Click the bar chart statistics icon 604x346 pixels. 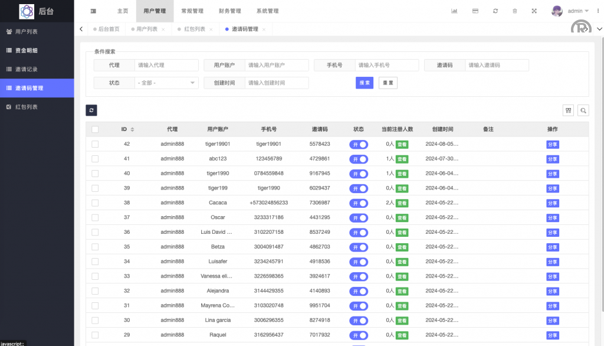pos(454,11)
